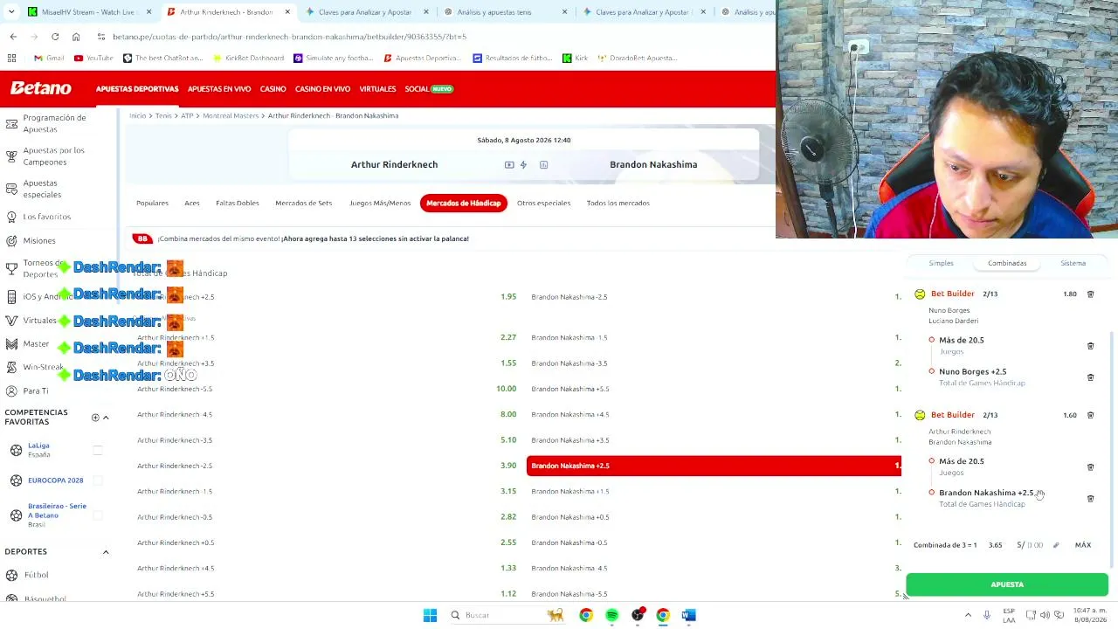This screenshot has height=629, width=1118.
Task: Open Casino in the top navigation
Action: click(273, 89)
